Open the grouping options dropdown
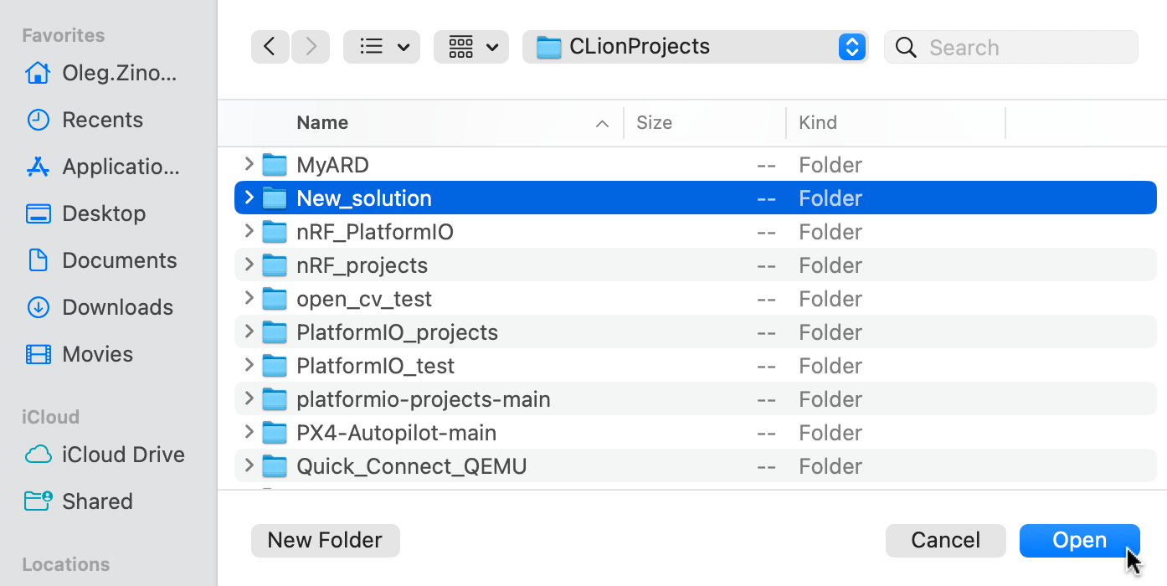The height and width of the screenshot is (586, 1167). [470, 47]
